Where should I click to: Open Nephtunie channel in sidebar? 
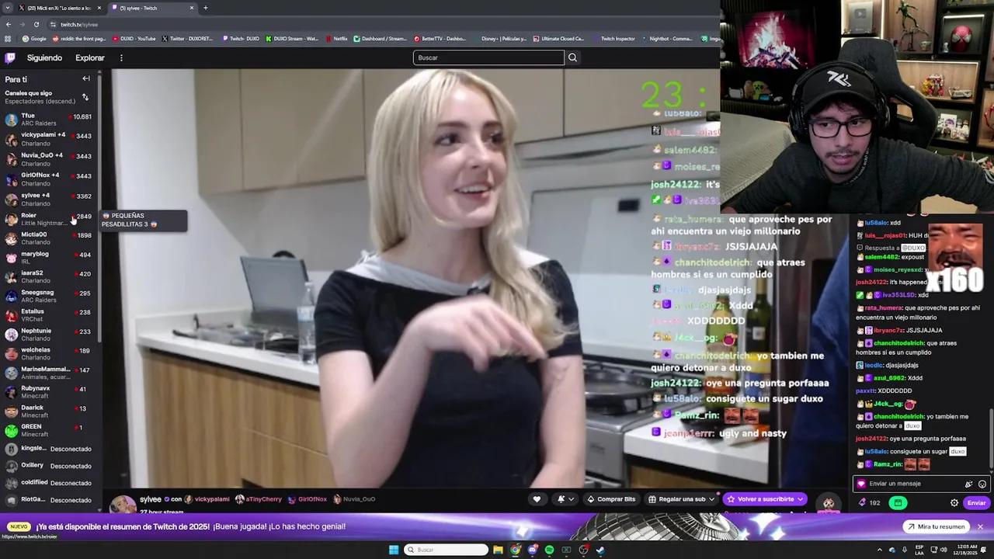click(x=48, y=335)
